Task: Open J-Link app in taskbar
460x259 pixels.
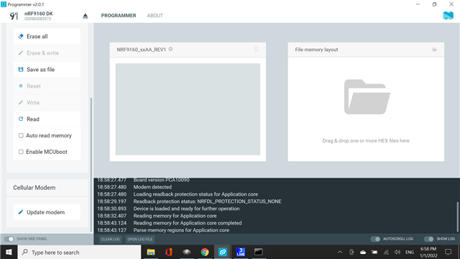Action: pos(241,252)
